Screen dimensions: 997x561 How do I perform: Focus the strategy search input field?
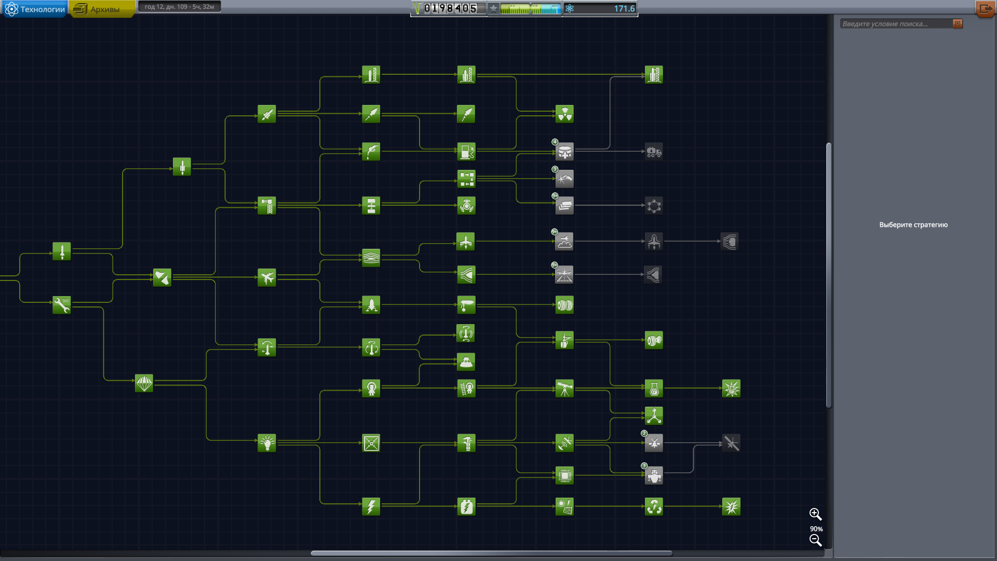pos(896,24)
